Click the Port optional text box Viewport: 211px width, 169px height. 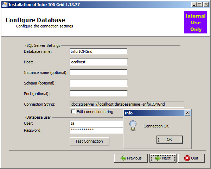[98, 94]
